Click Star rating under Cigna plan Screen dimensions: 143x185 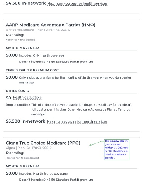click(x=15, y=153)
